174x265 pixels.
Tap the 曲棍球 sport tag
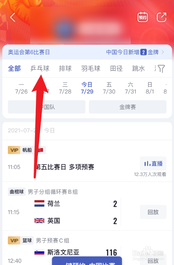click(x=17, y=192)
